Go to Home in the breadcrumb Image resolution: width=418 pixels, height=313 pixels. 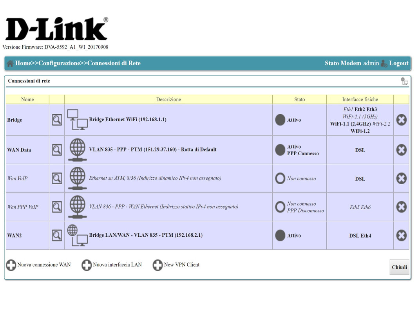coord(23,63)
